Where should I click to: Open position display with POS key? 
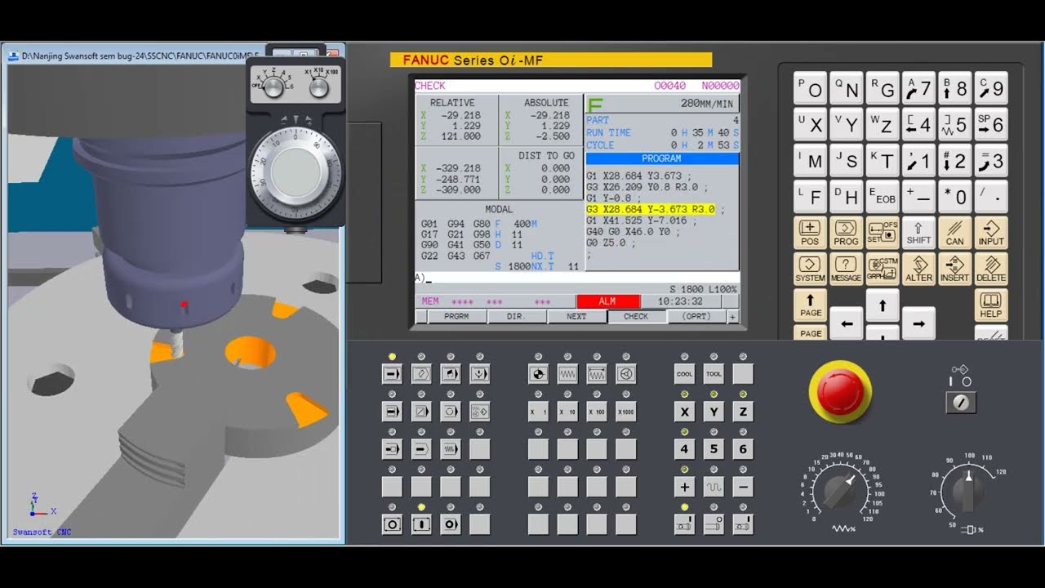pos(811,233)
